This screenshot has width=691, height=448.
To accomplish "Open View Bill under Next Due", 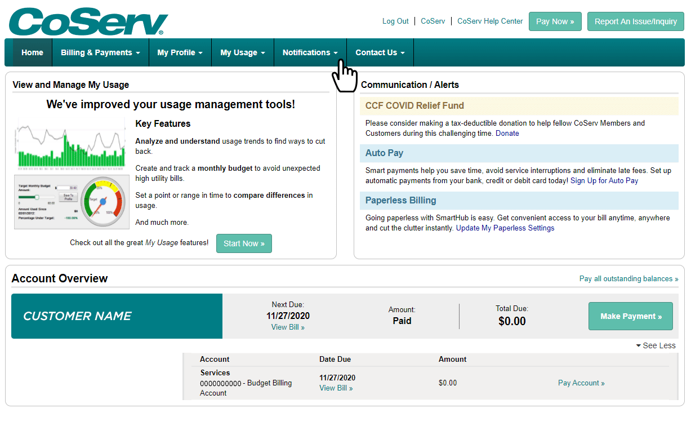I will click(x=288, y=327).
